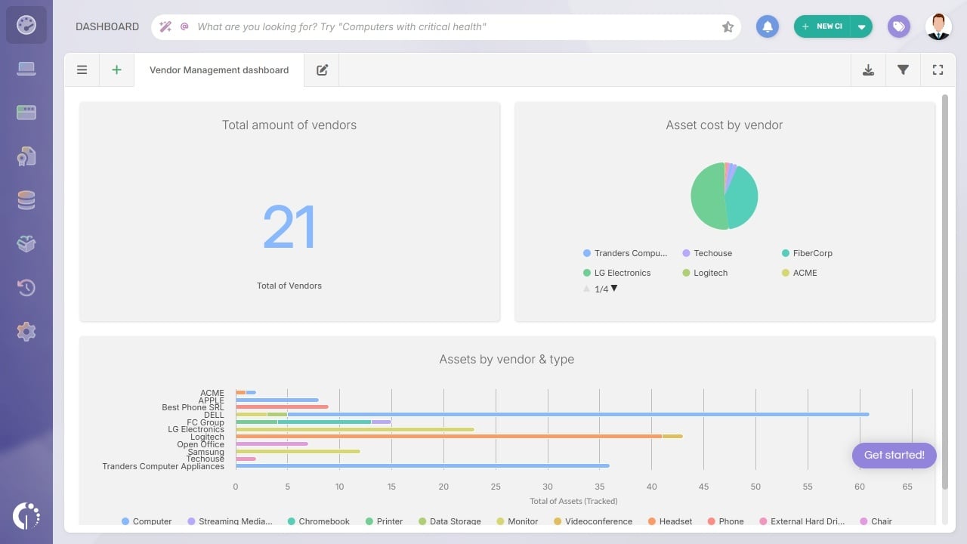Open history via the clock sidebar icon
This screenshot has width=967, height=544.
pos(26,287)
